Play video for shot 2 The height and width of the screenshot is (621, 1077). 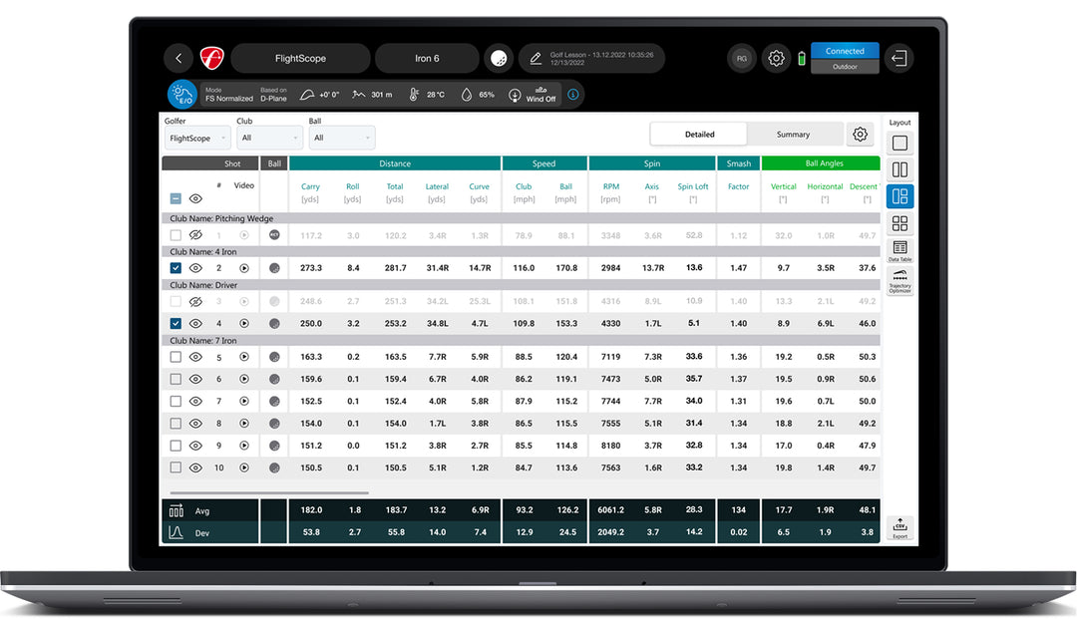pyautogui.click(x=244, y=268)
